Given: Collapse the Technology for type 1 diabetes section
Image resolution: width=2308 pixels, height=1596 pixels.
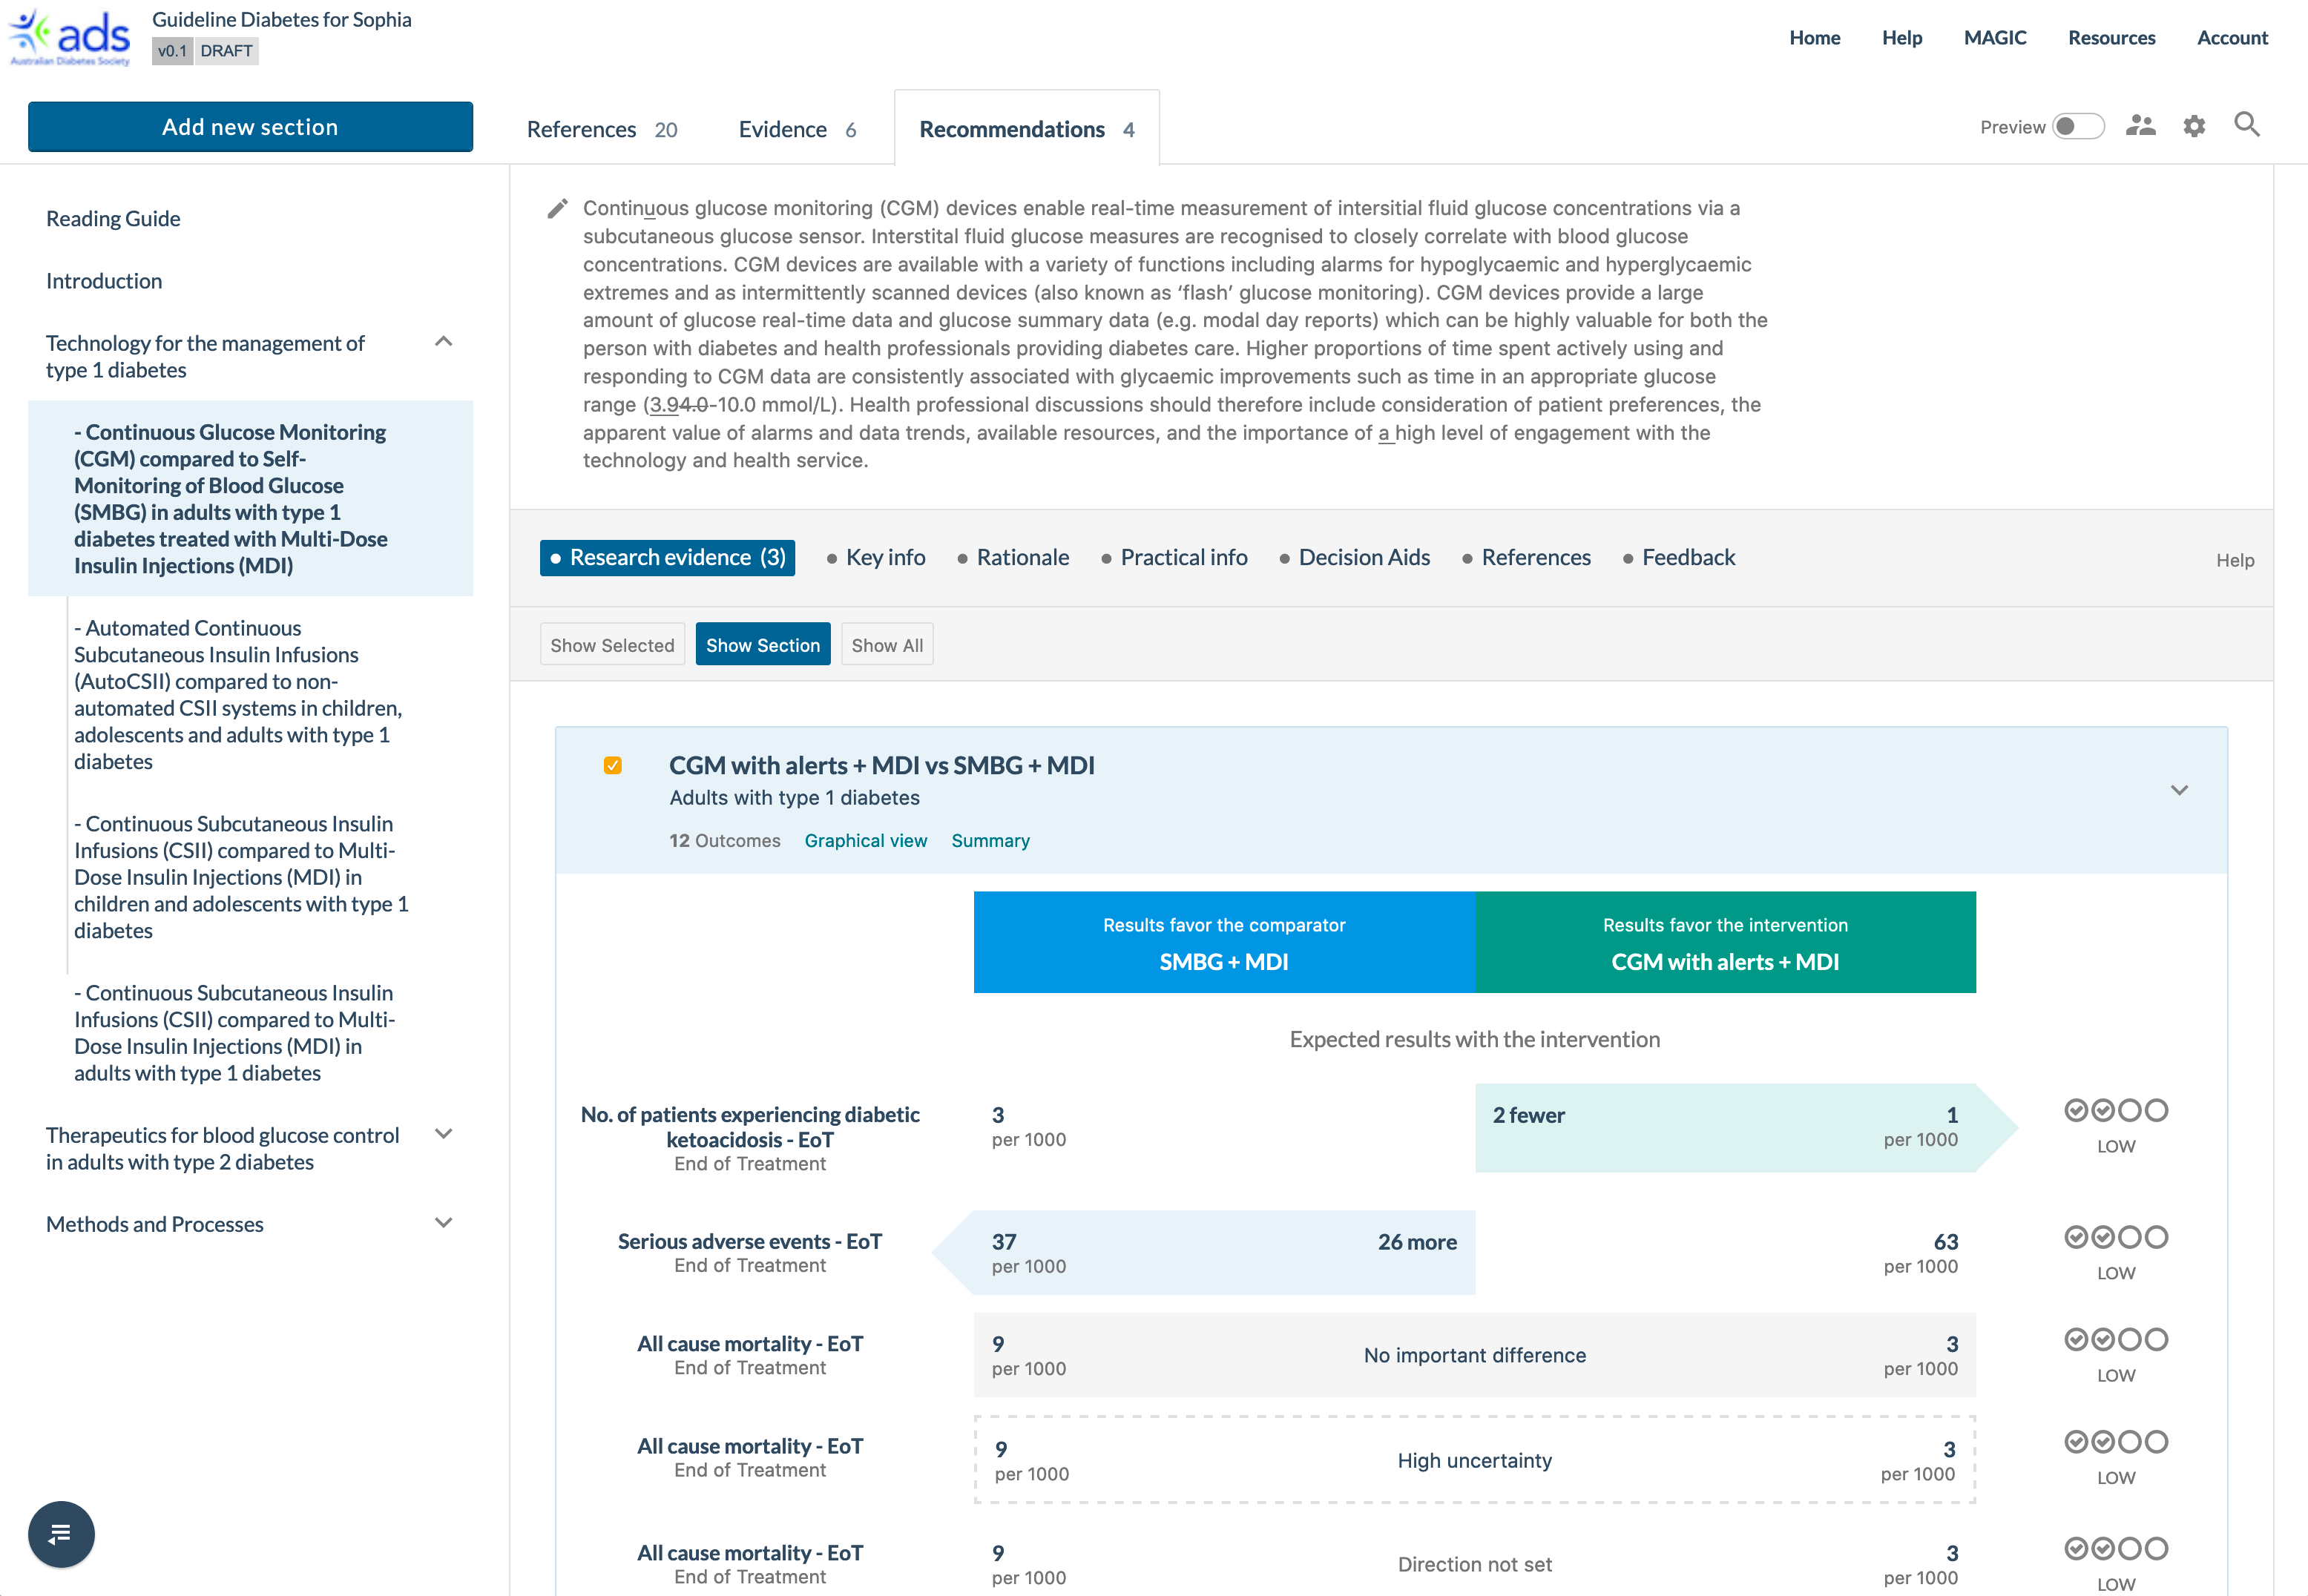Looking at the screenshot, I should click(444, 342).
